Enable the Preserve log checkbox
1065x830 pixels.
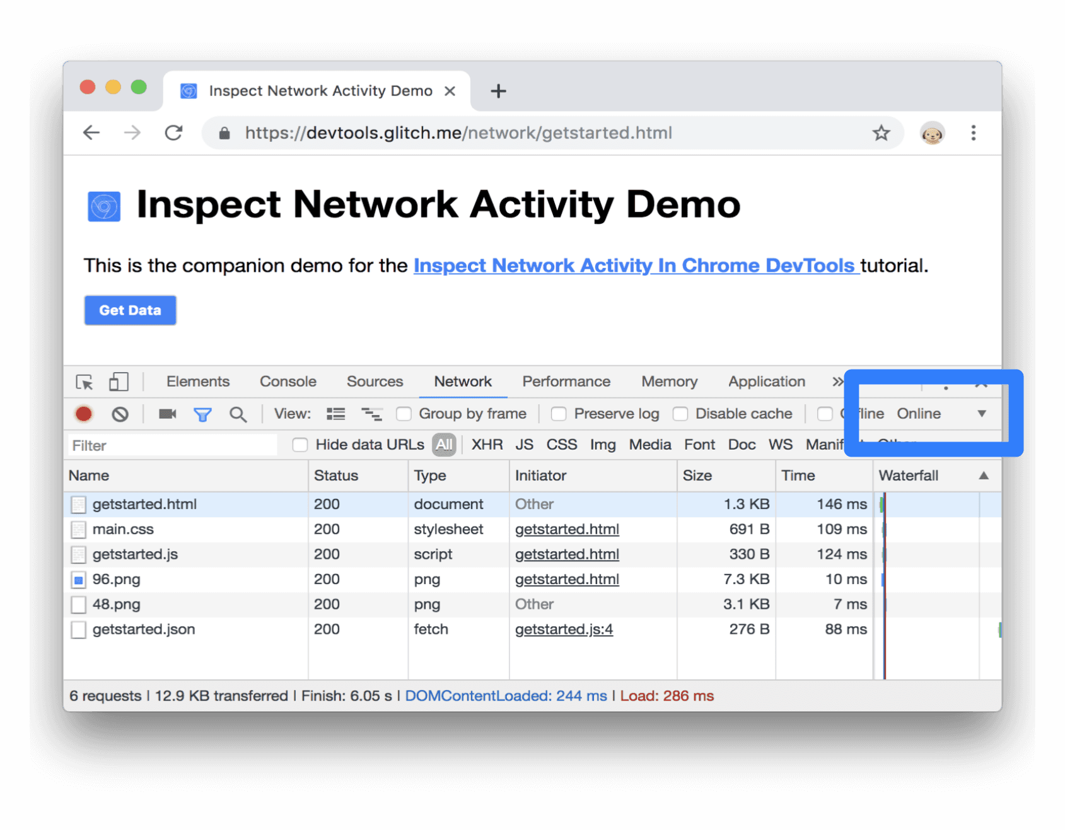point(559,414)
